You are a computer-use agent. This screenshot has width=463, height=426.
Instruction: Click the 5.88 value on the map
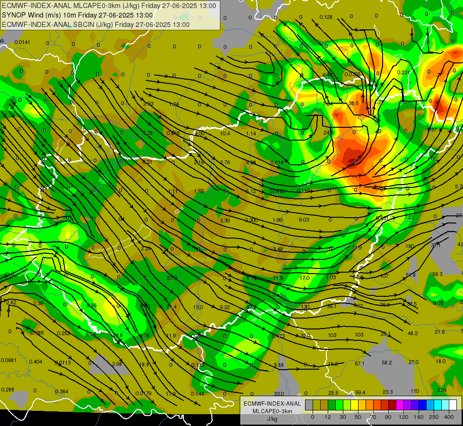tap(279, 365)
